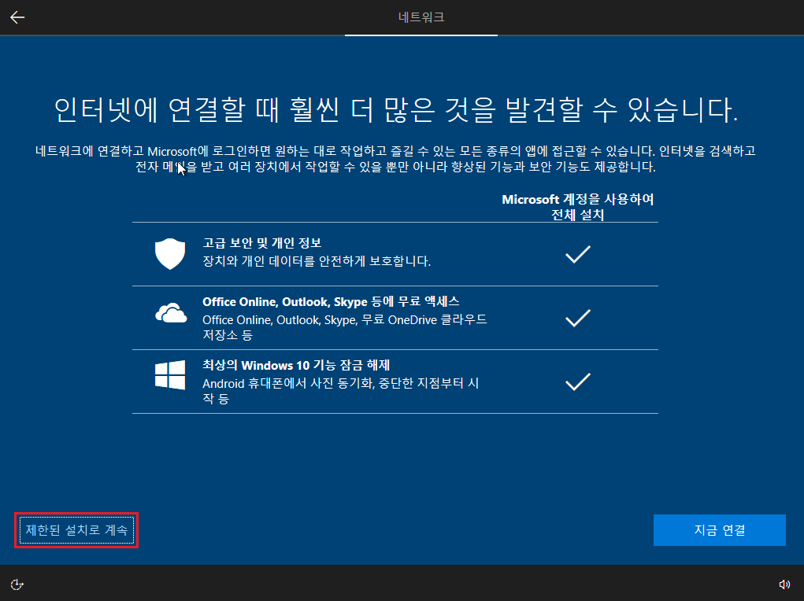Image resolution: width=804 pixels, height=601 pixels.
Task: Click checkmark in Office Online row
Action: 578,318
